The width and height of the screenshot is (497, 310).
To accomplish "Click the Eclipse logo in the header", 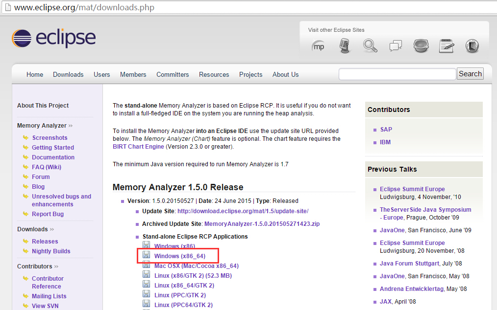I will tap(53, 38).
